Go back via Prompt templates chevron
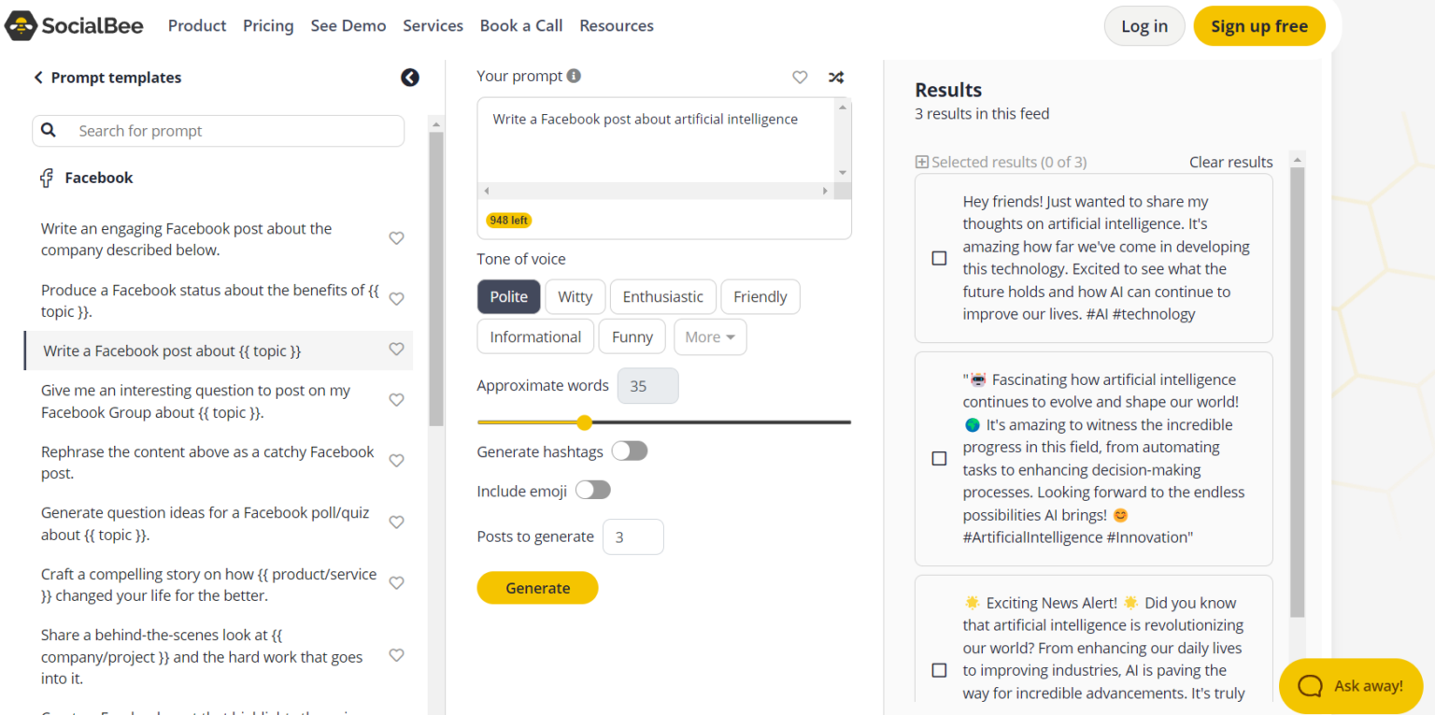This screenshot has width=1435, height=715. tap(37, 78)
